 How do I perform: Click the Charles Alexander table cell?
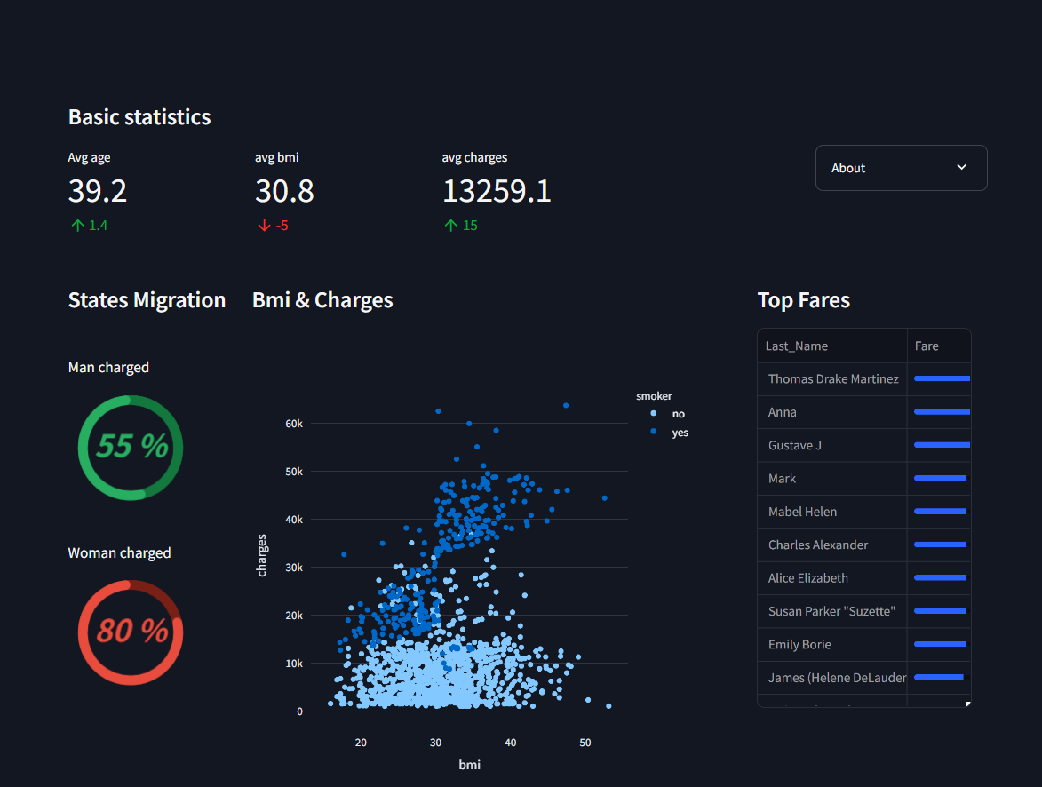[x=832, y=545]
